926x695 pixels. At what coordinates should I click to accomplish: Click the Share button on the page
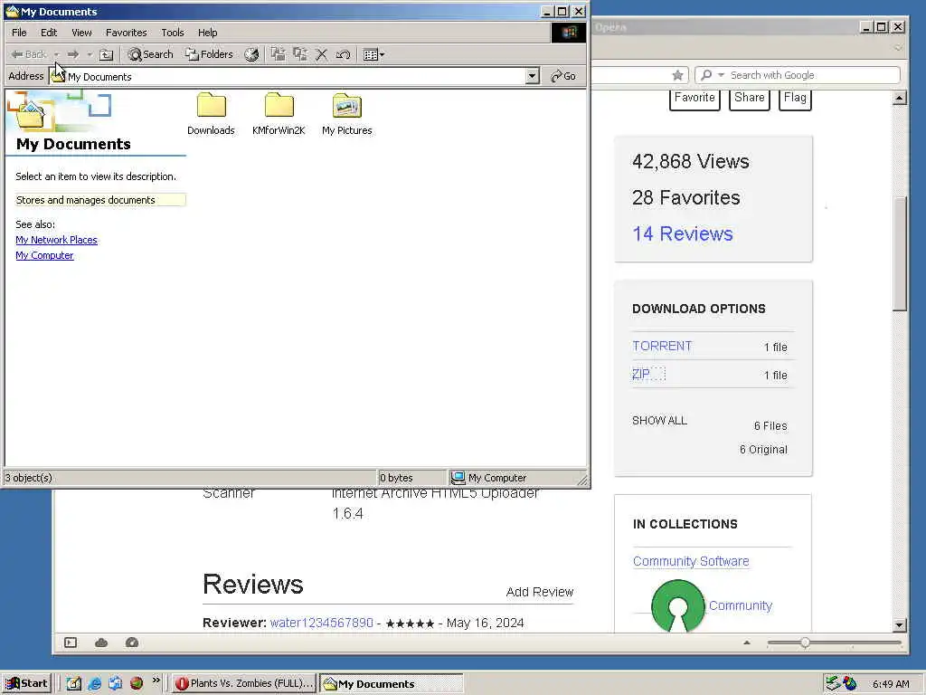(750, 98)
